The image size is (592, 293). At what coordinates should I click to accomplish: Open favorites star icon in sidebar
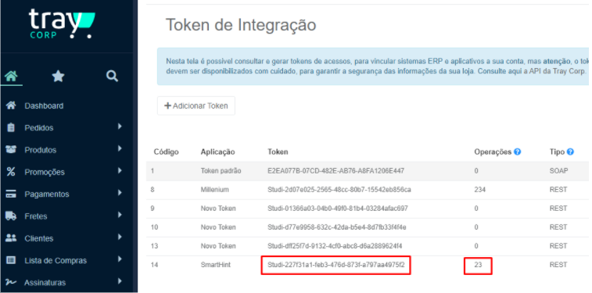click(x=58, y=77)
